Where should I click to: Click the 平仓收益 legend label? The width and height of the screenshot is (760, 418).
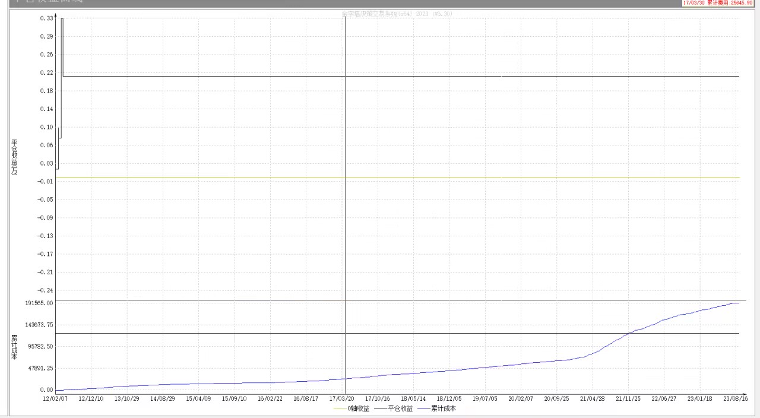click(x=401, y=408)
